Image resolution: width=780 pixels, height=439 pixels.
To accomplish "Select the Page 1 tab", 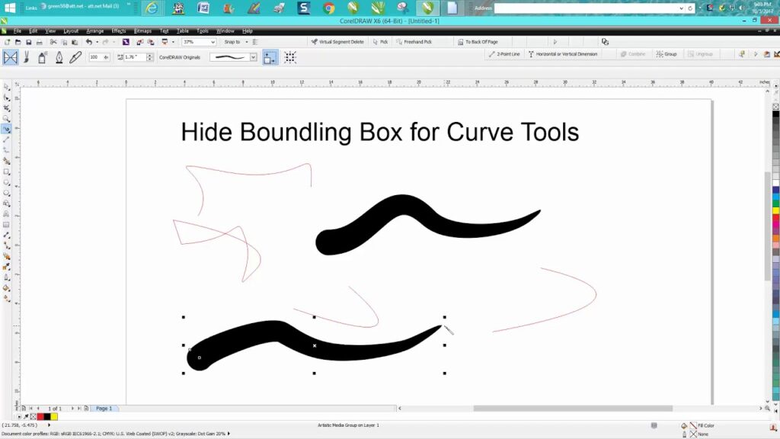I will coord(104,408).
